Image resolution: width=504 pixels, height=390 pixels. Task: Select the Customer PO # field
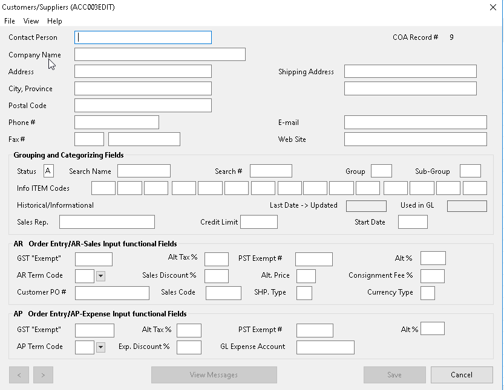click(112, 293)
